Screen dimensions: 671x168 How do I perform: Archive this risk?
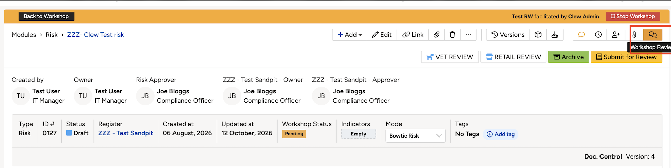coord(569,57)
